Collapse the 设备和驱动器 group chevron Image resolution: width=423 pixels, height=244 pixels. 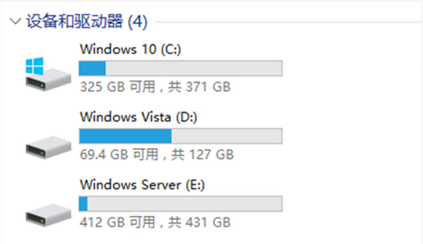point(15,21)
